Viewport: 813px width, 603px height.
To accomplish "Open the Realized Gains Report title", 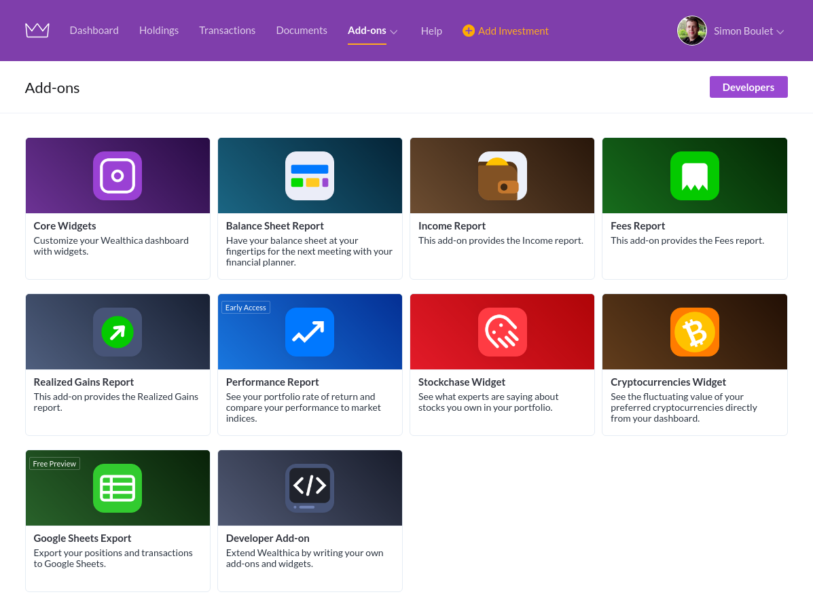I will tap(84, 382).
